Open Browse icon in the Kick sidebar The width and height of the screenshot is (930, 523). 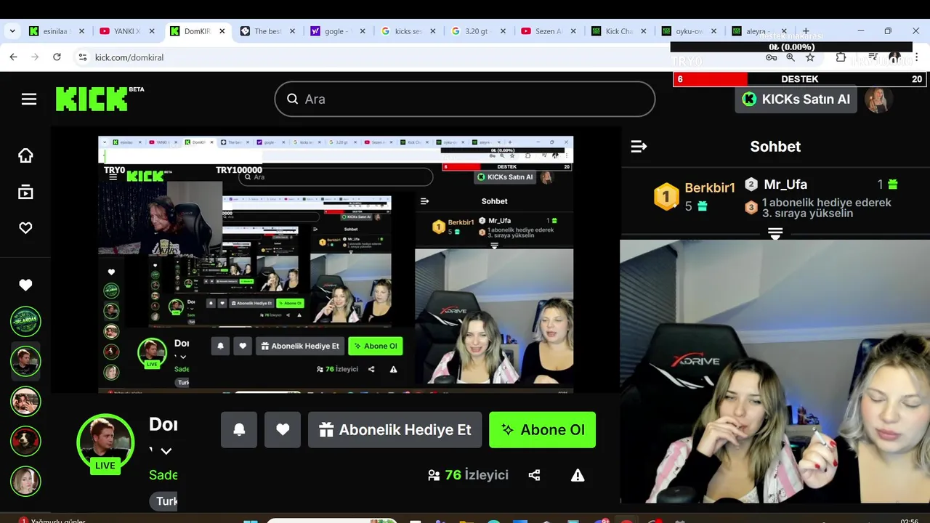pyautogui.click(x=25, y=192)
